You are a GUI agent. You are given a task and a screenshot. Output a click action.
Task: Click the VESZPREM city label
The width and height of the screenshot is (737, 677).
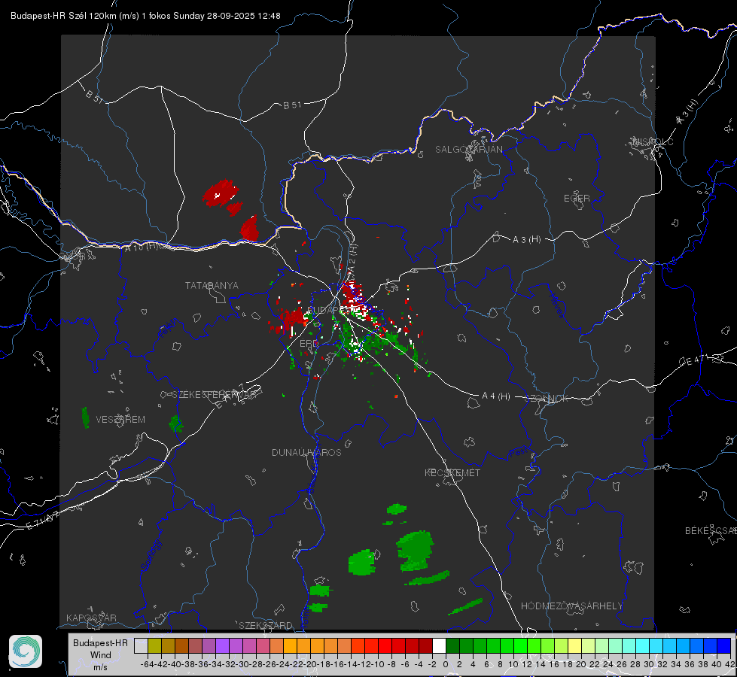[120, 420]
